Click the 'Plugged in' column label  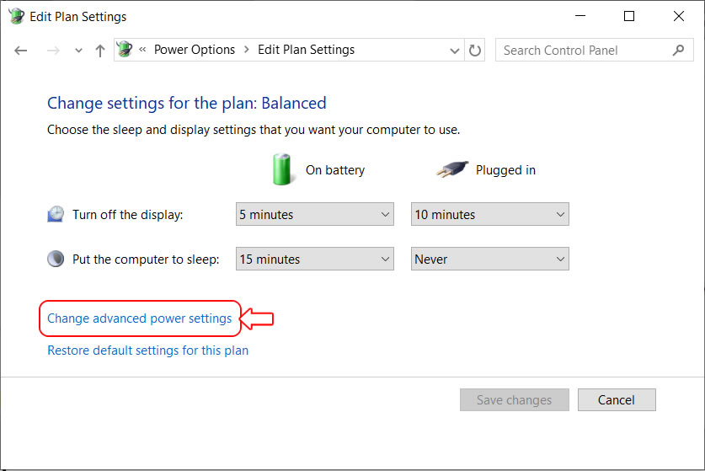pyautogui.click(x=506, y=170)
